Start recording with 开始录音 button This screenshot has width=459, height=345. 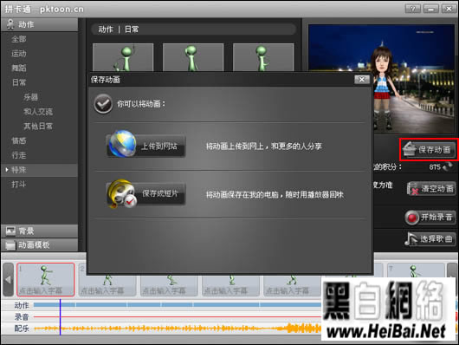click(430, 218)
